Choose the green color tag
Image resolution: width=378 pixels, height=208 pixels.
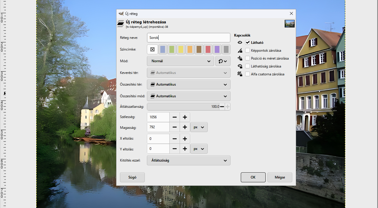[172, 49]
